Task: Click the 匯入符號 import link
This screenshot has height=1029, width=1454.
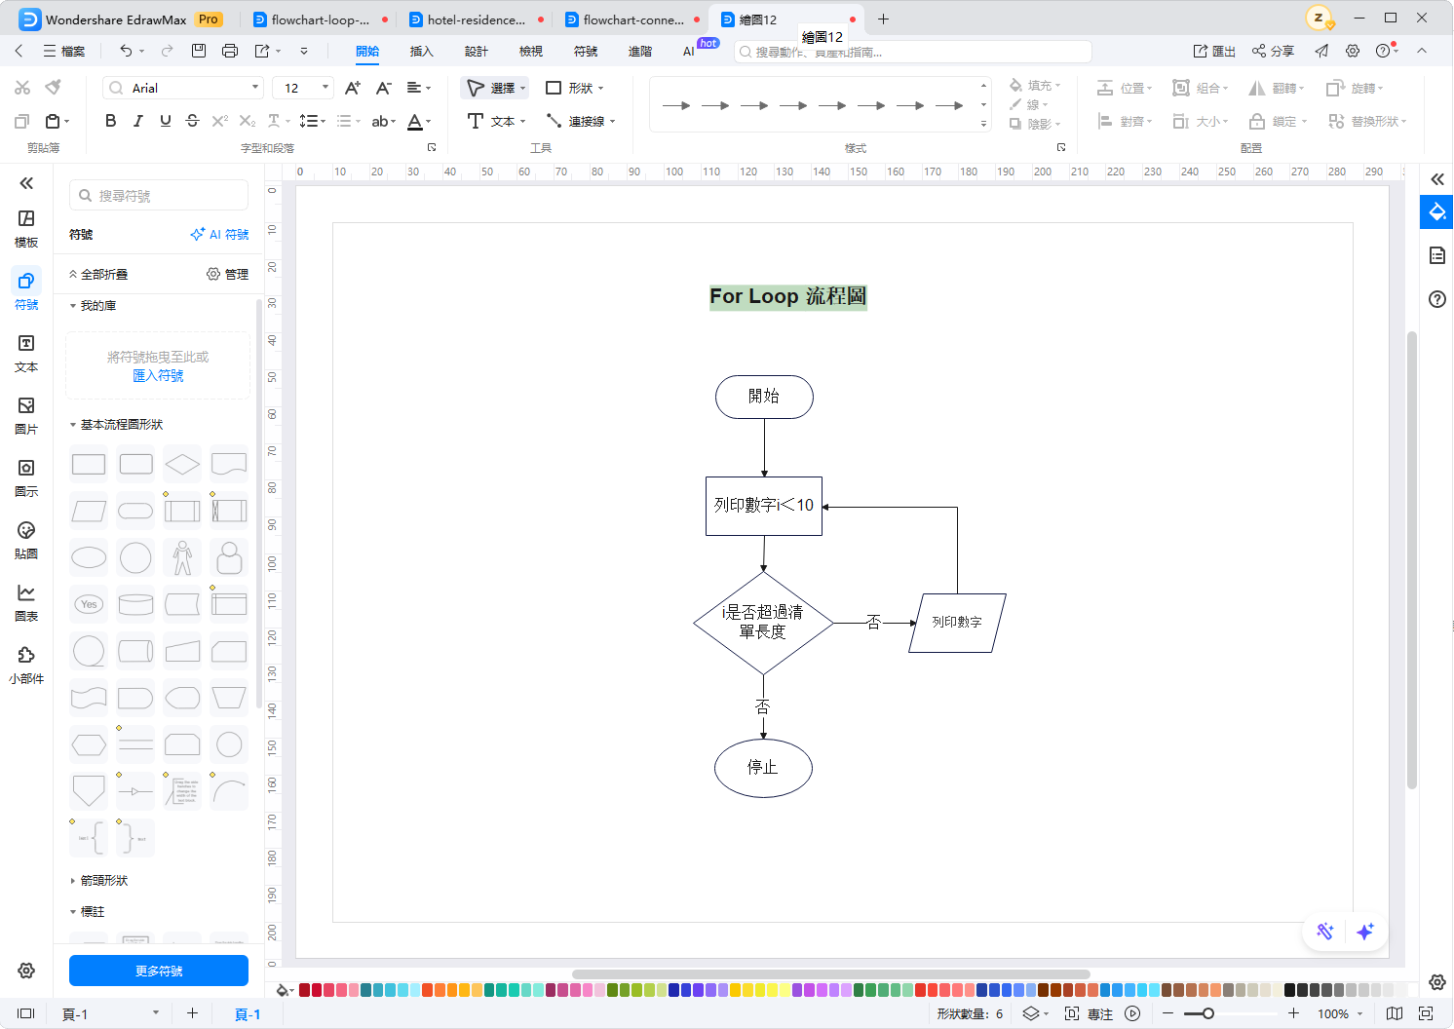Action: 158,375
